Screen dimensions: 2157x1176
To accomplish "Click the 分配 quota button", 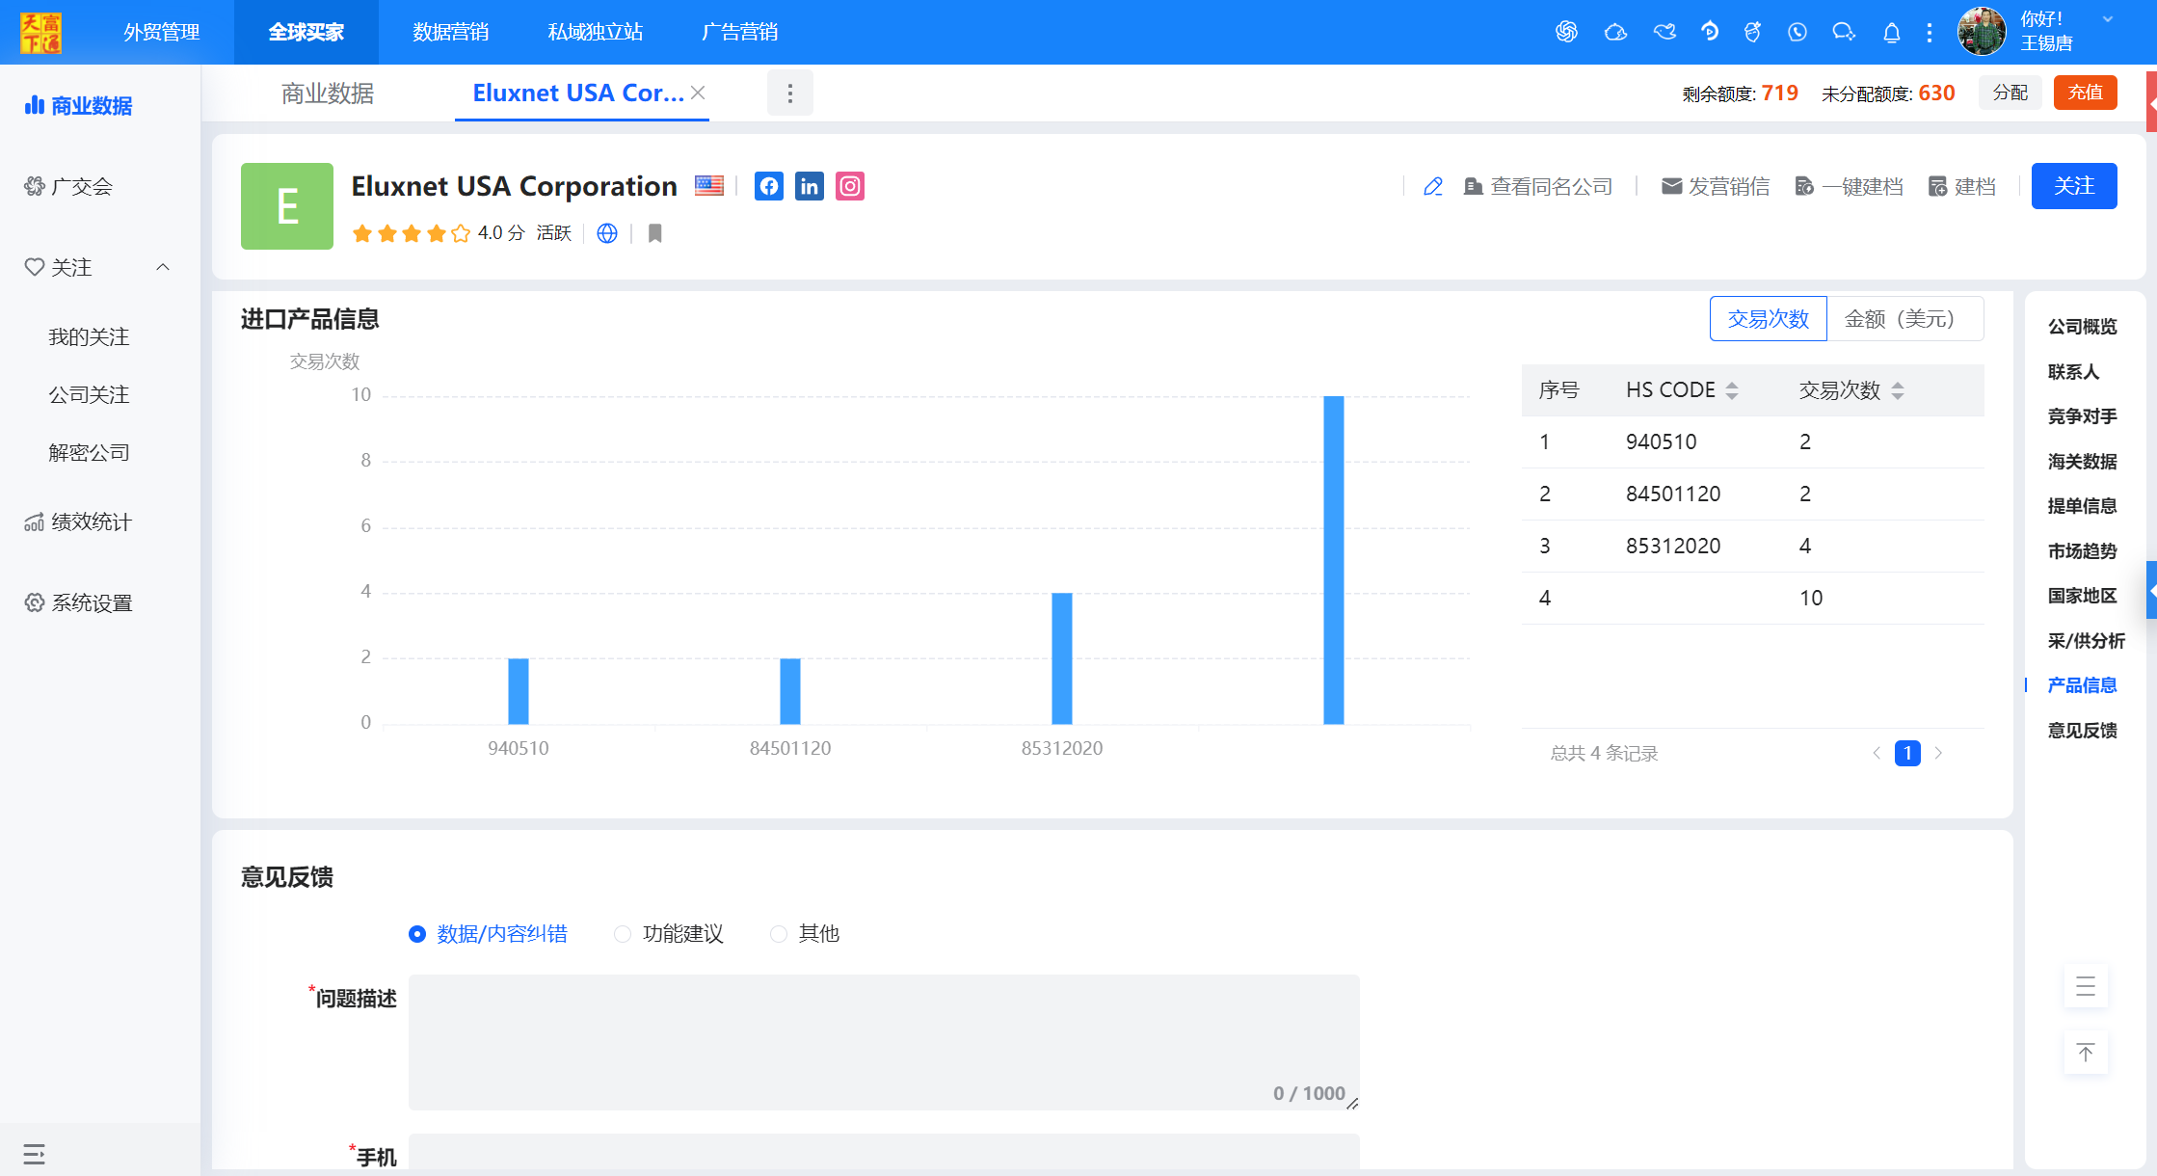I will pos(2011,93).
